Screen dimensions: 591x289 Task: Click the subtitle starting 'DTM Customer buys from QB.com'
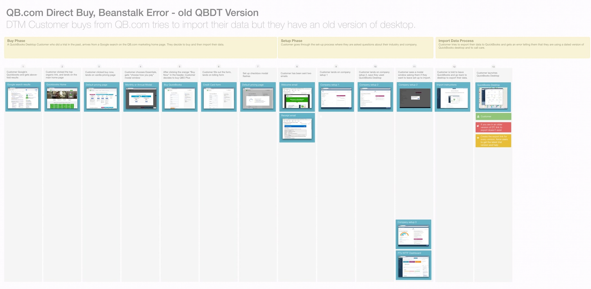[x=211, y=25]
